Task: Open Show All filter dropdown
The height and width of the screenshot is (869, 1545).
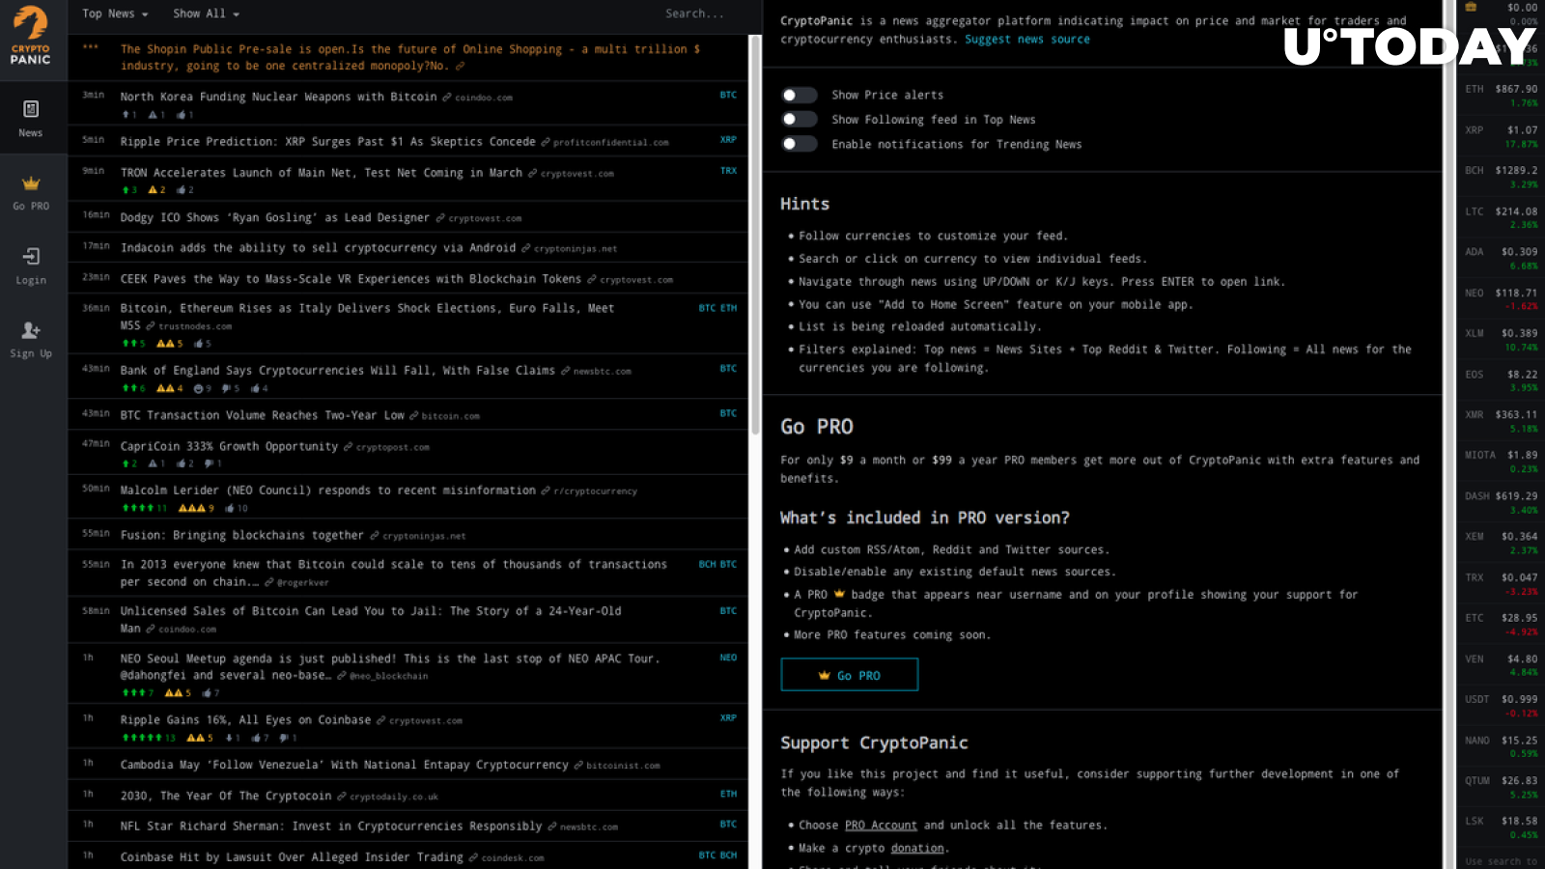Action: tap(206, 14)
